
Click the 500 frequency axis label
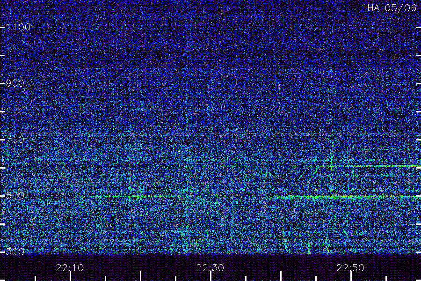pos(15,195)
